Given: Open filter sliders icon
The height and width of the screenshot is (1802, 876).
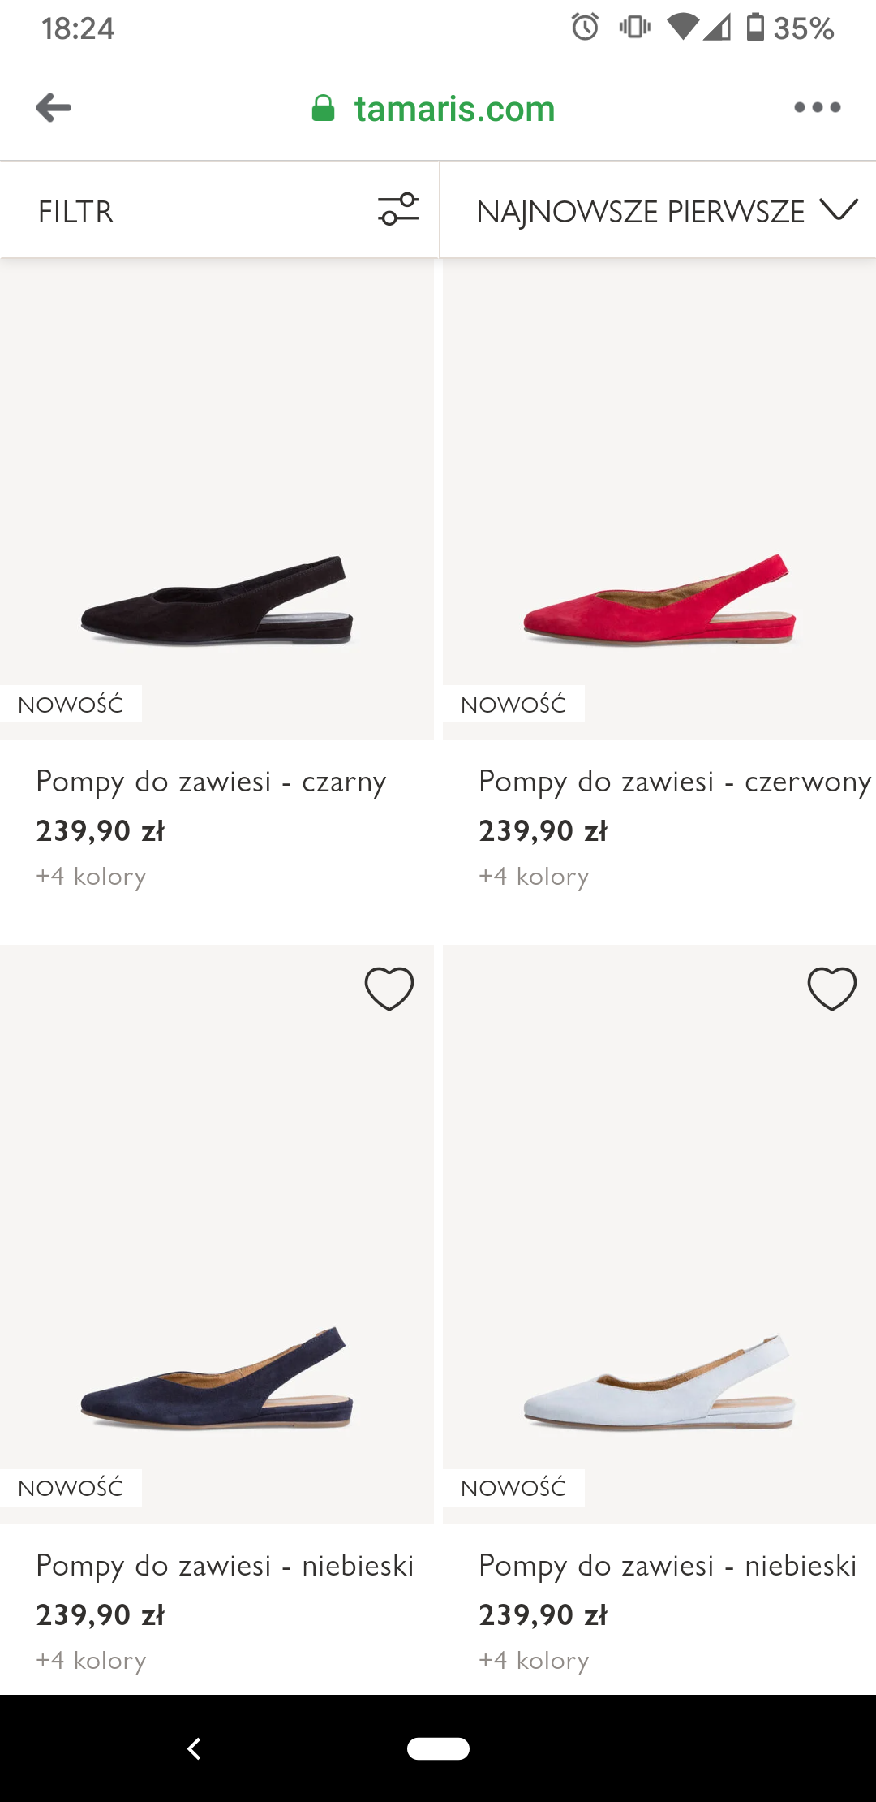Looking at the screenshot, I should tap(398, 209).
